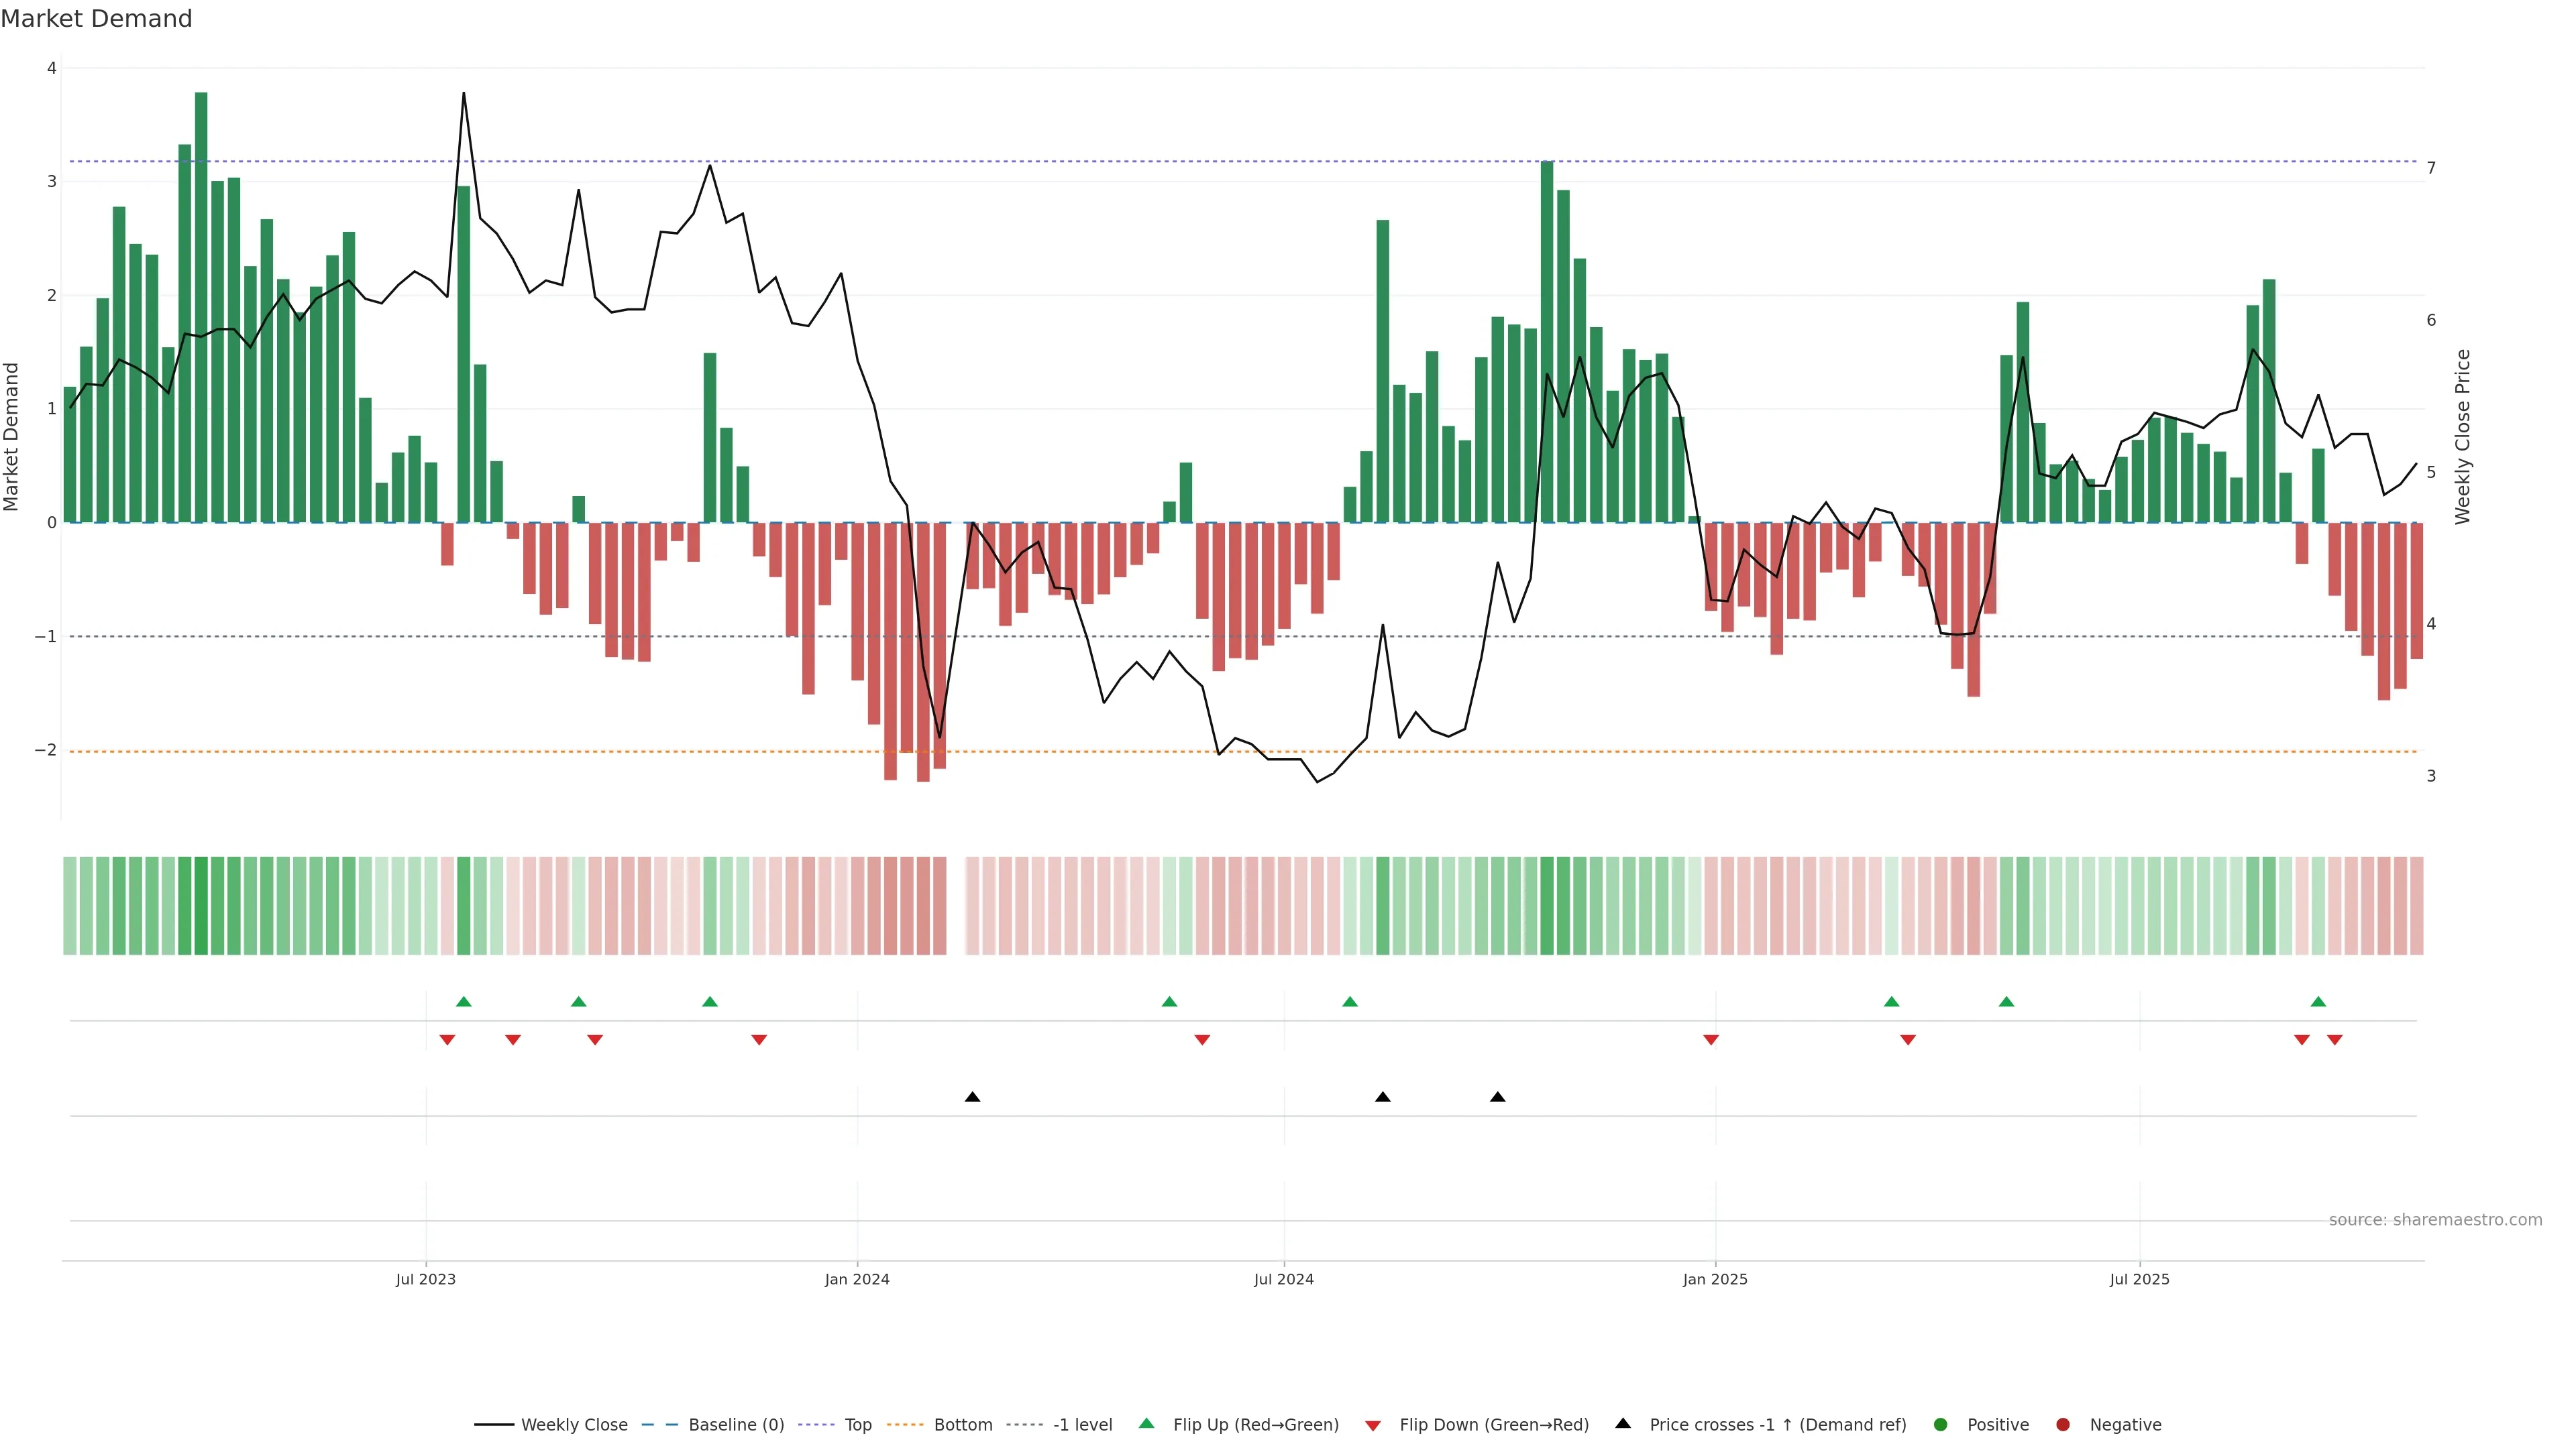Click the Flip Up green triangle legend icon
Viewport: 2576px width, 1448px height.
click(1146, 1423)
